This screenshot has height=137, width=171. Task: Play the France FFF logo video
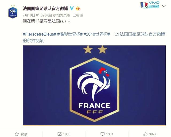click(x=94, y=85)
